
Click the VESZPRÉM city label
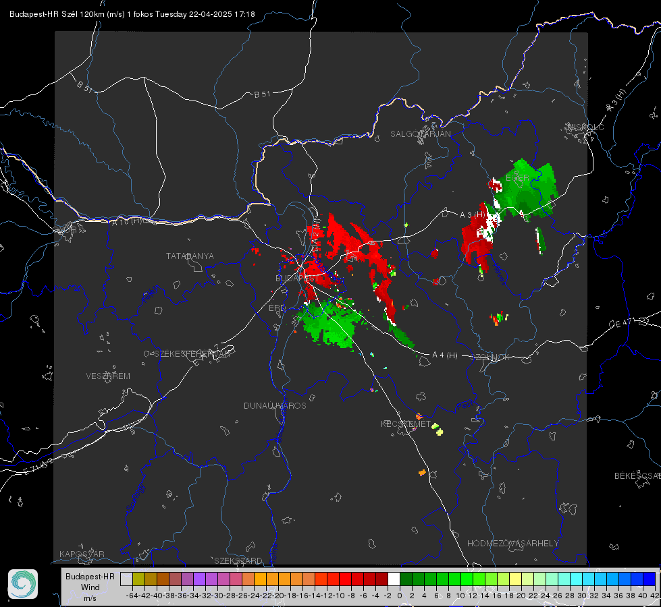(108, 376)
